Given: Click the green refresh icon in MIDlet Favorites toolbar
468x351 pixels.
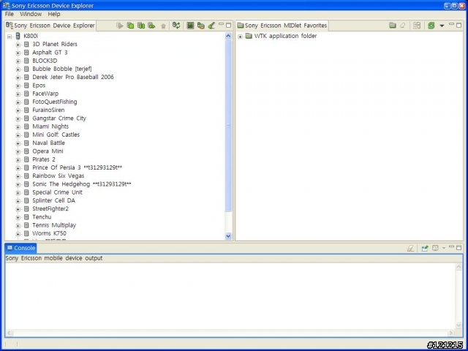Looking at the screenshot, I should tap(431, 26).
